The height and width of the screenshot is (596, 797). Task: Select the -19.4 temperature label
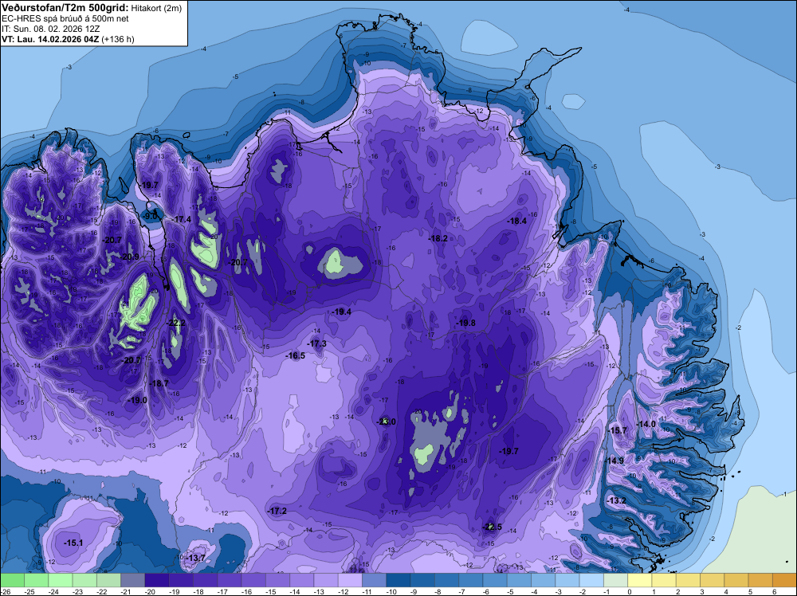point(341,312)
